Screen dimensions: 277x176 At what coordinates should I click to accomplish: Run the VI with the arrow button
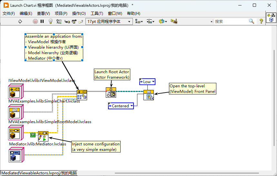pyautogui.click(x=20, y=22)
